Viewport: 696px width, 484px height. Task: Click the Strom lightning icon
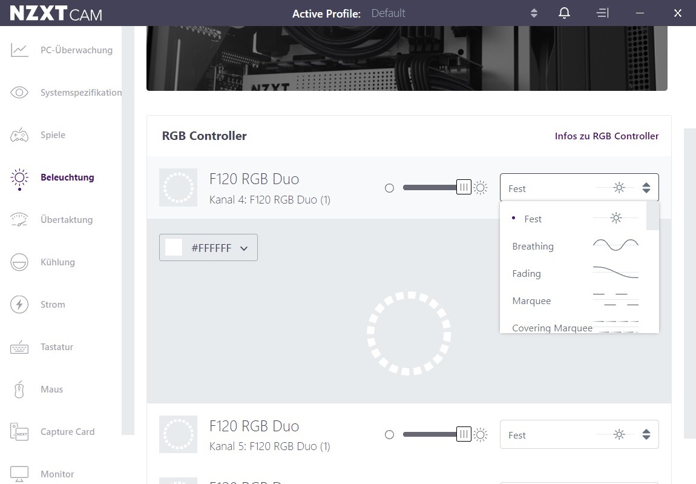pos(19,305)
